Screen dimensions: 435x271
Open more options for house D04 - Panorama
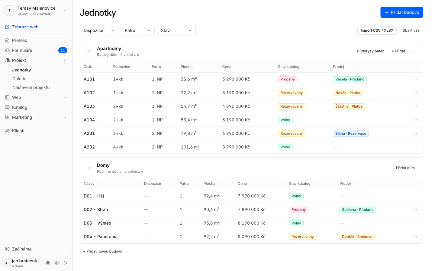click(x=415, y=237)
